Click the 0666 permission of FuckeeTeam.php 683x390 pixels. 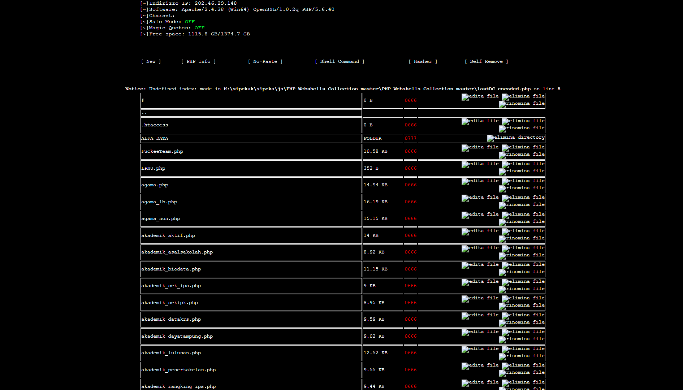coord(410,151)
